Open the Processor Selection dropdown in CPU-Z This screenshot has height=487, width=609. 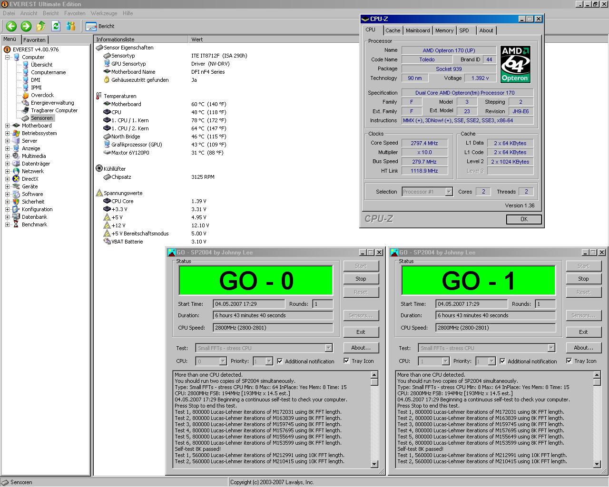coord(449,192)
